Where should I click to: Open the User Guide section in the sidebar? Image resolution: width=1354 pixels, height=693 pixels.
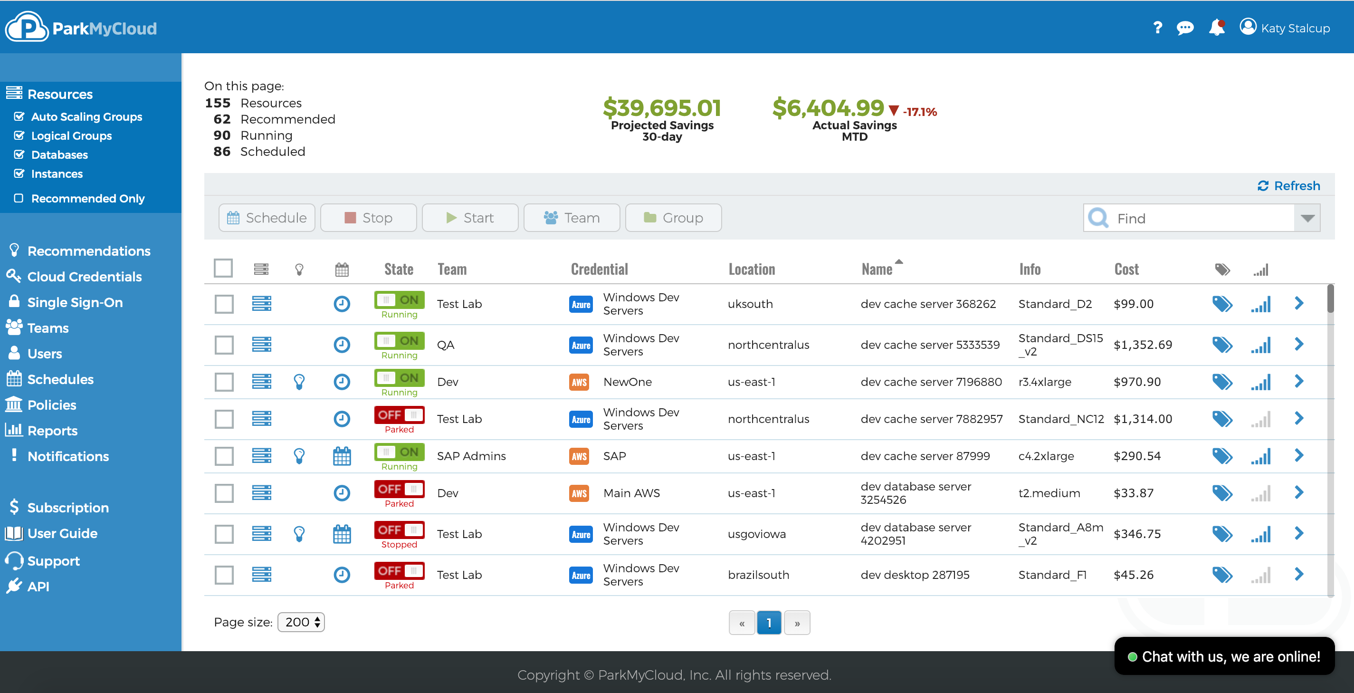tap(62, 533)
